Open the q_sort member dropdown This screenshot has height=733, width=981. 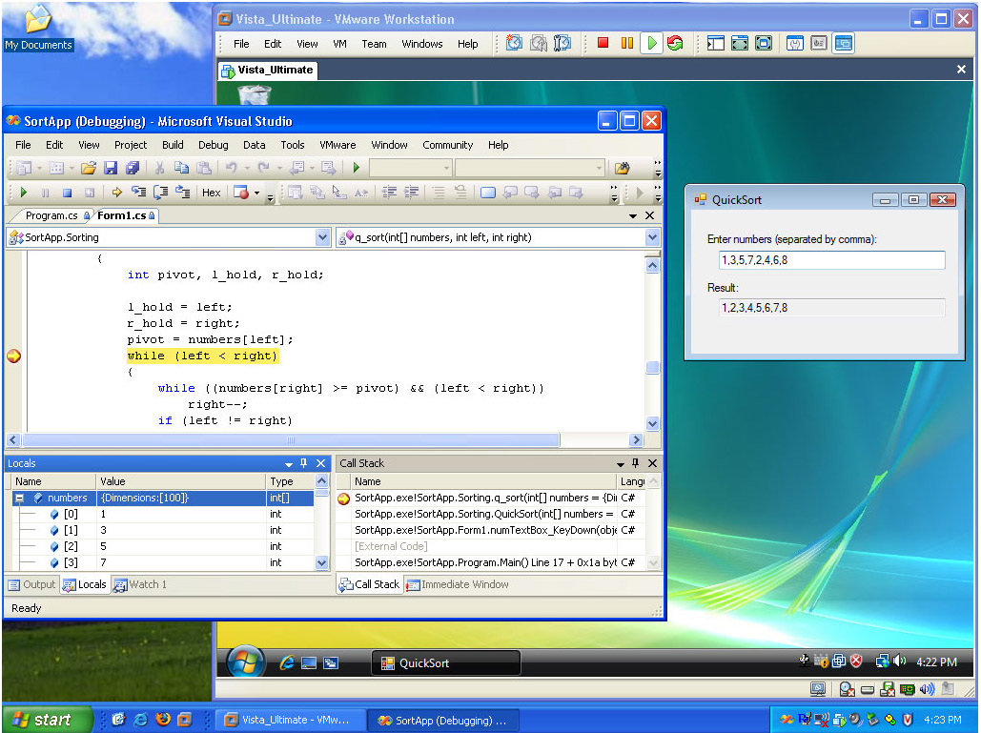652,237
